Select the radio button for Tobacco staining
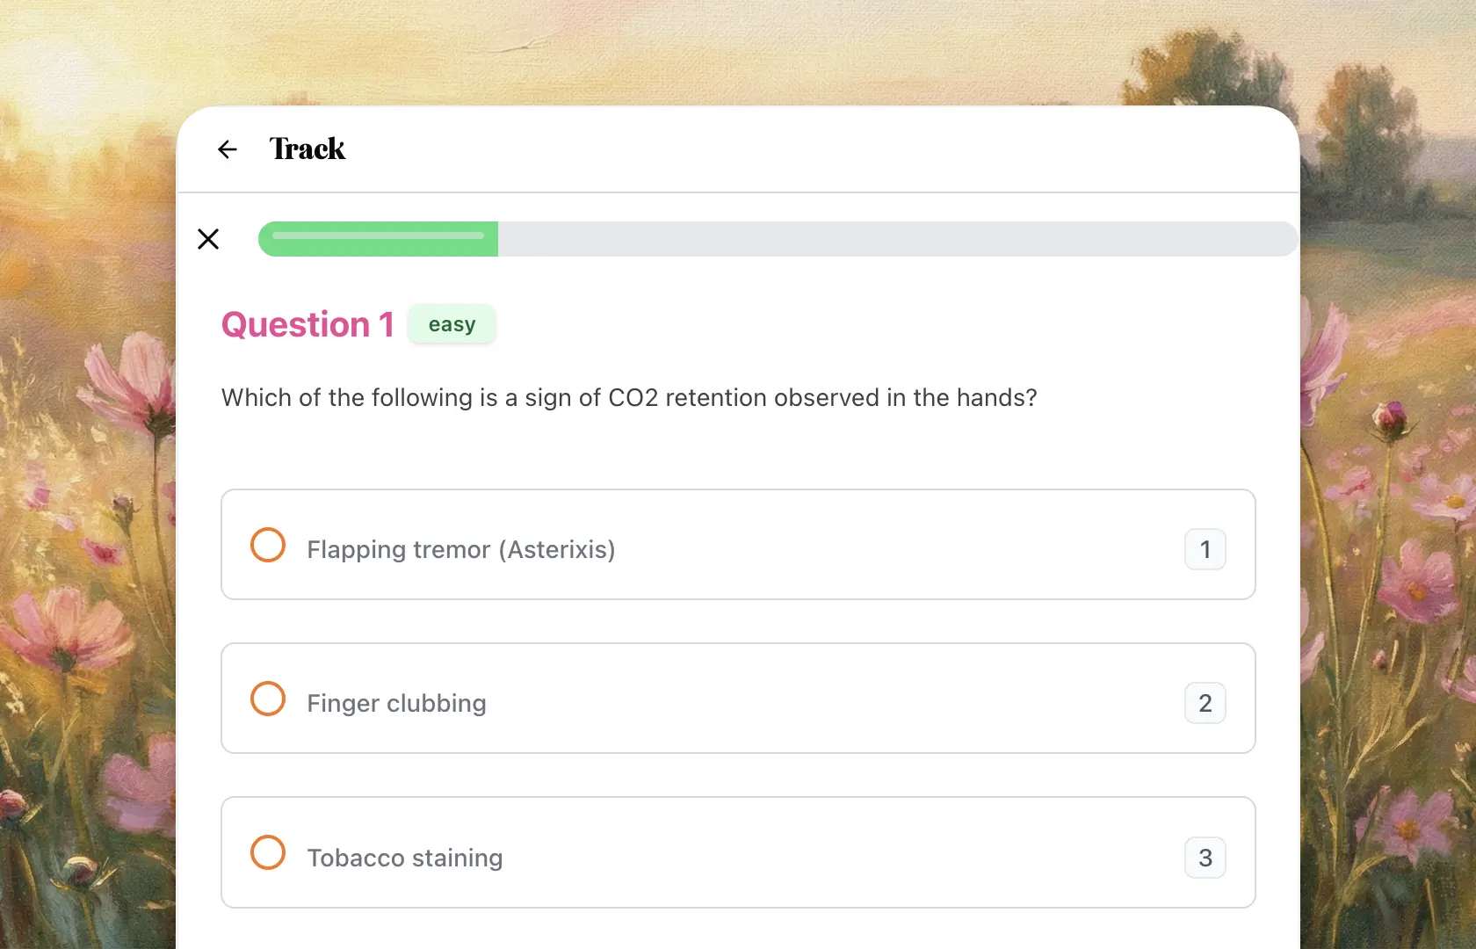1476x949 pixels. pos(267,852)
